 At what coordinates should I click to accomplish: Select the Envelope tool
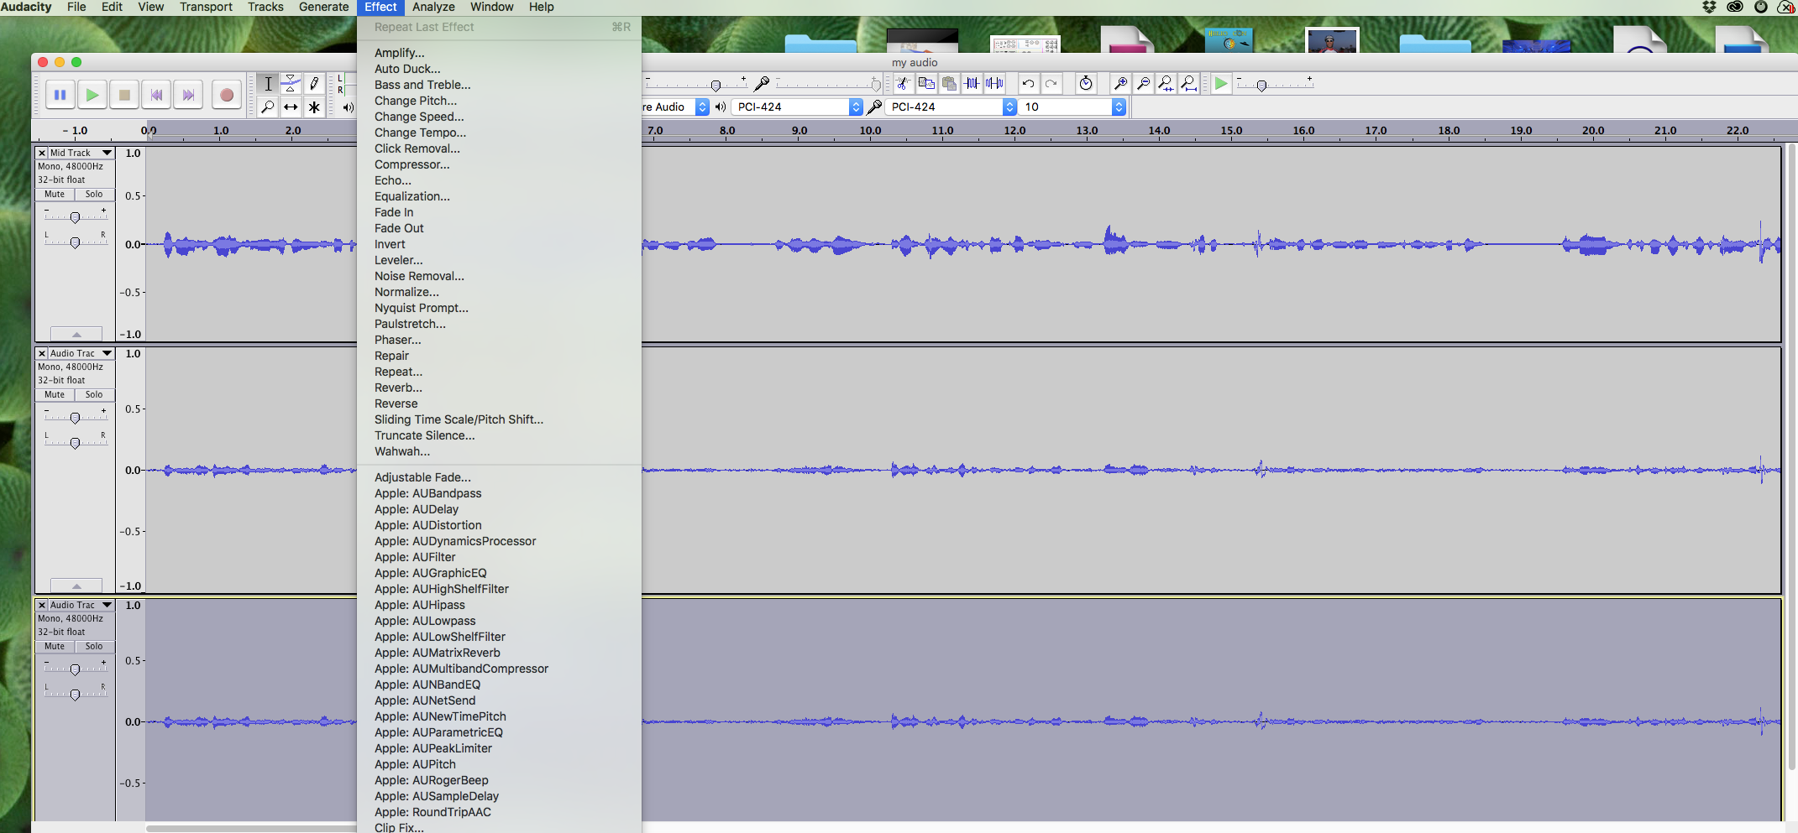pos(291,83)
